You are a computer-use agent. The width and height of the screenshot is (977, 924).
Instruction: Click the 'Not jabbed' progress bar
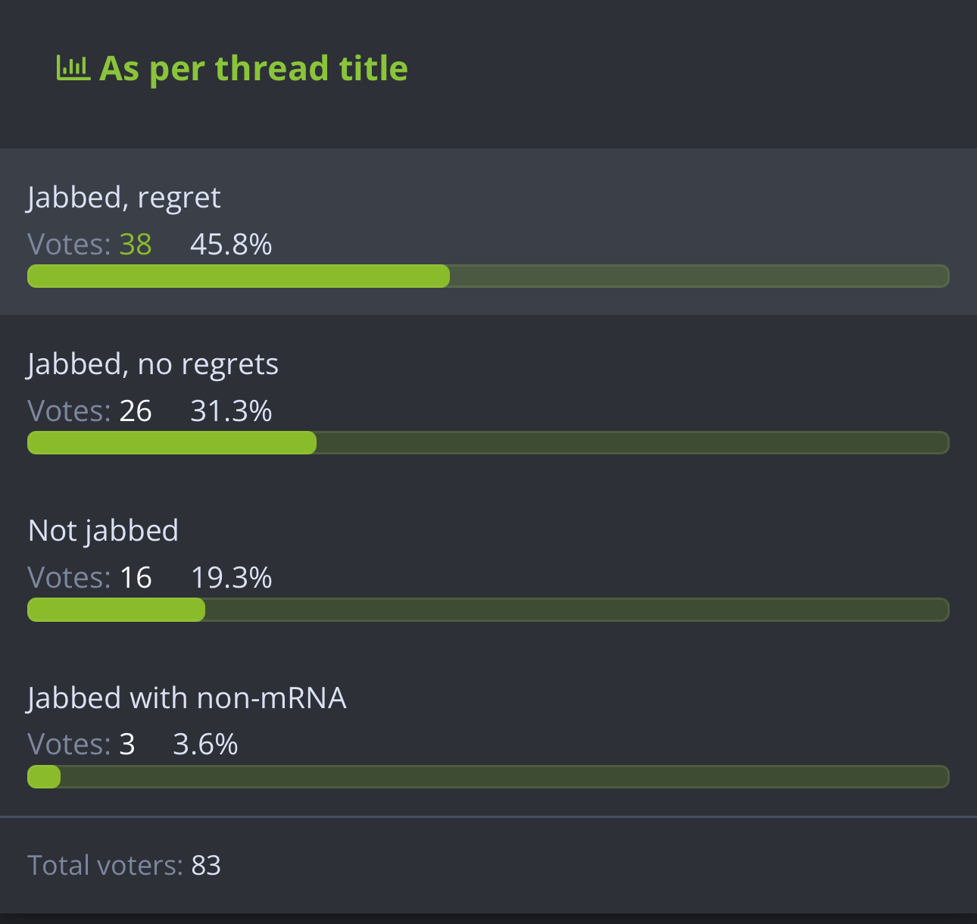tap(488, 610)
